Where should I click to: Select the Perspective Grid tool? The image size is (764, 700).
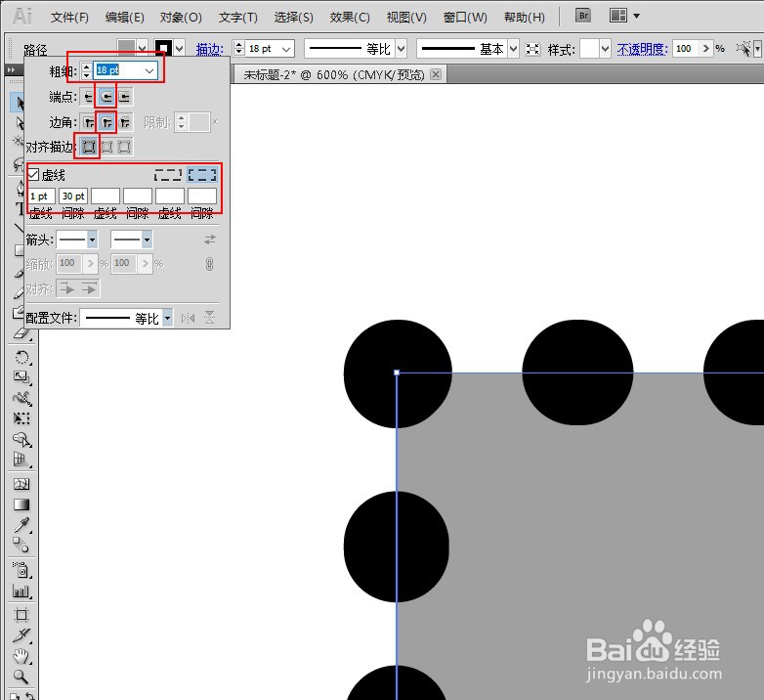21,459
